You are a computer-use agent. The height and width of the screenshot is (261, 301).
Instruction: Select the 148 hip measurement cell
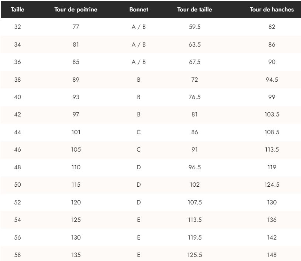point(272,255)
